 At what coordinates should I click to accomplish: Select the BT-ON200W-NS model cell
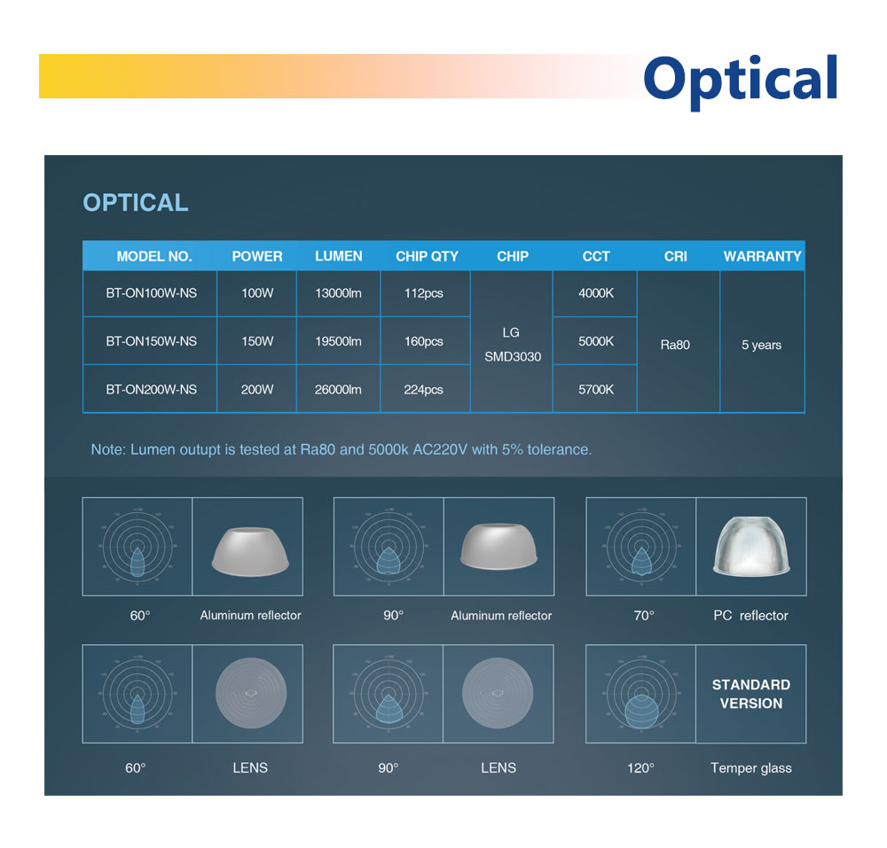click(x=151, y=389)
